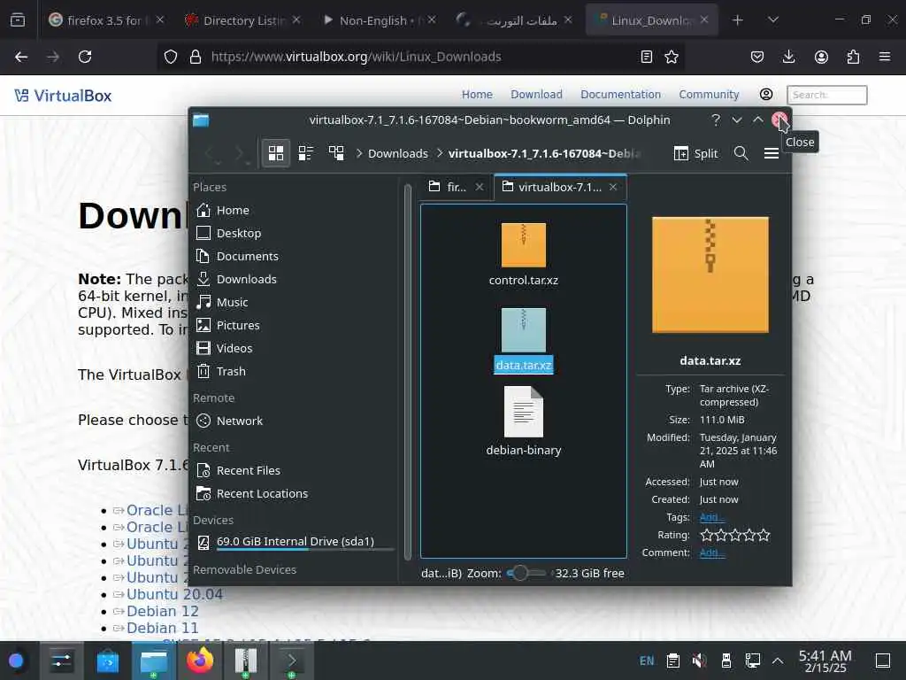906x680 pixels.
Task: Close the 'virtualbox-7.1...' Dolphin tab
Action: pos(613,187)
